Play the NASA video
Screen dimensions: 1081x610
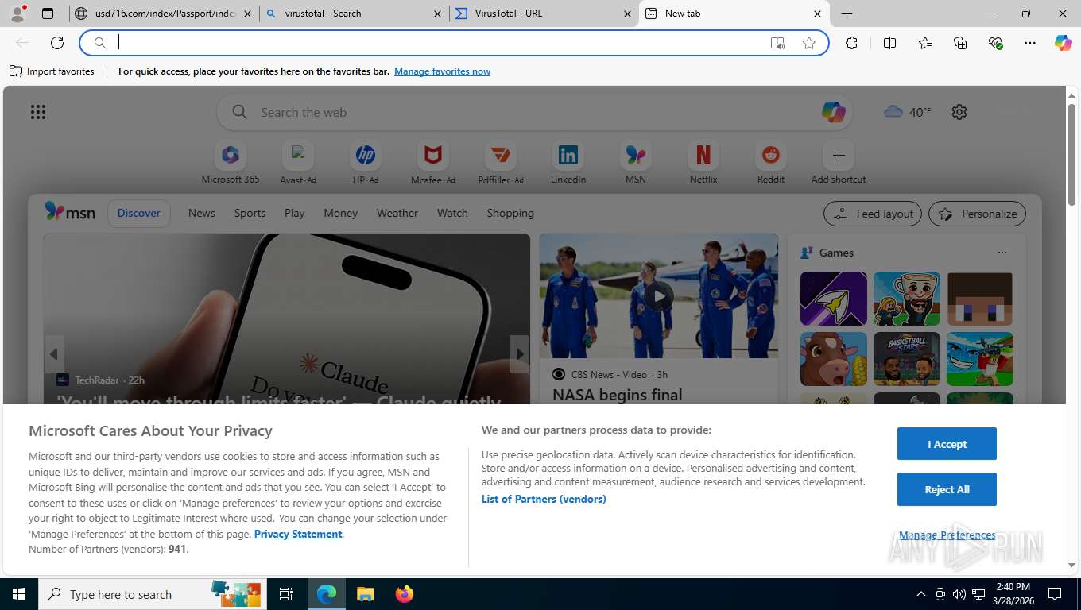[659, 296]
